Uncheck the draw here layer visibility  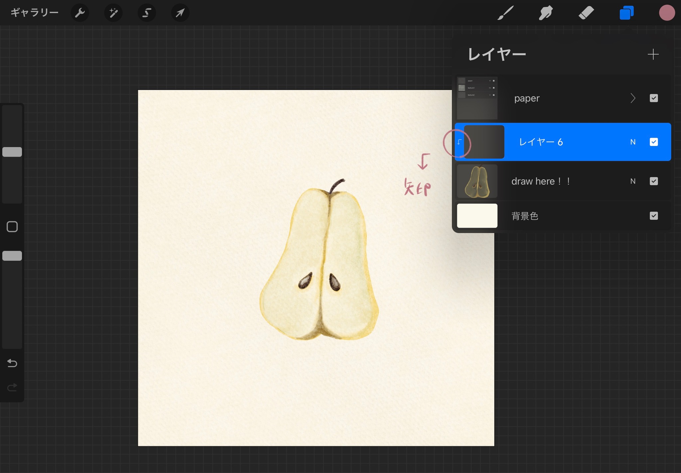coord(653,181)
